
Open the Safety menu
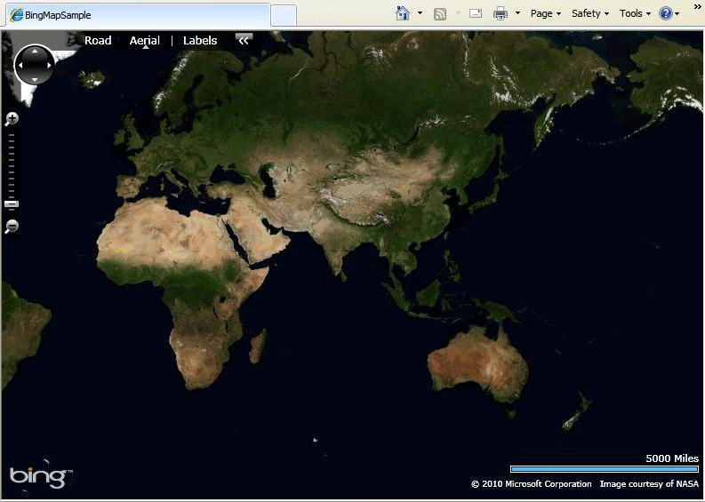[x=590, y=13]
